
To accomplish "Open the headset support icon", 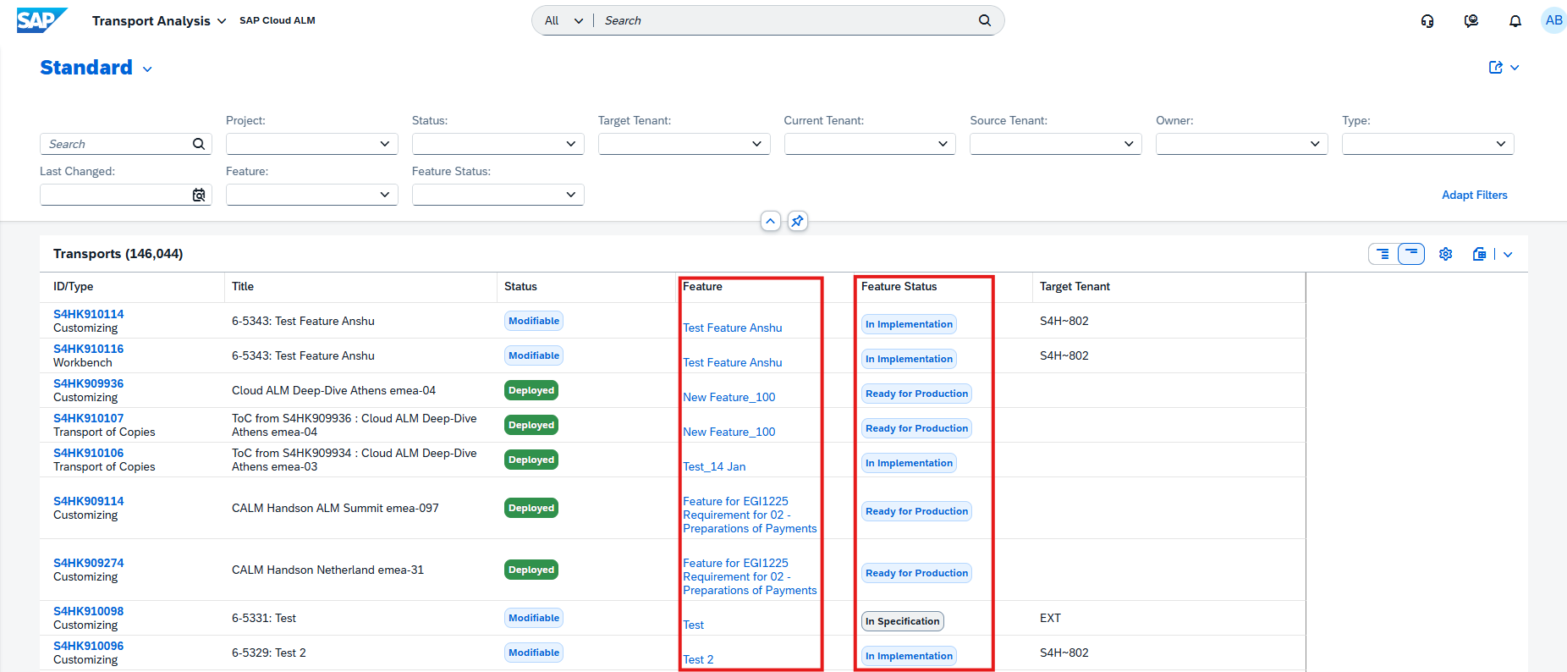I will 1427,21.
